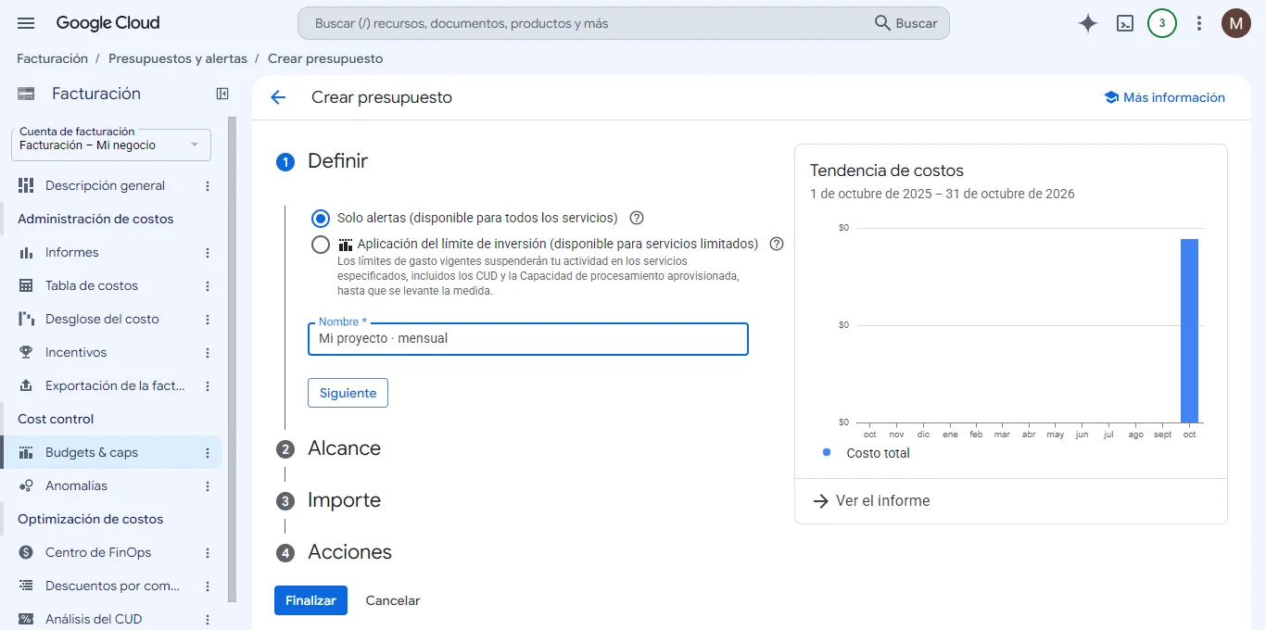1266x630 pixels.
Task: Click the Facturación credit card icon
Action: coord(26,94)
